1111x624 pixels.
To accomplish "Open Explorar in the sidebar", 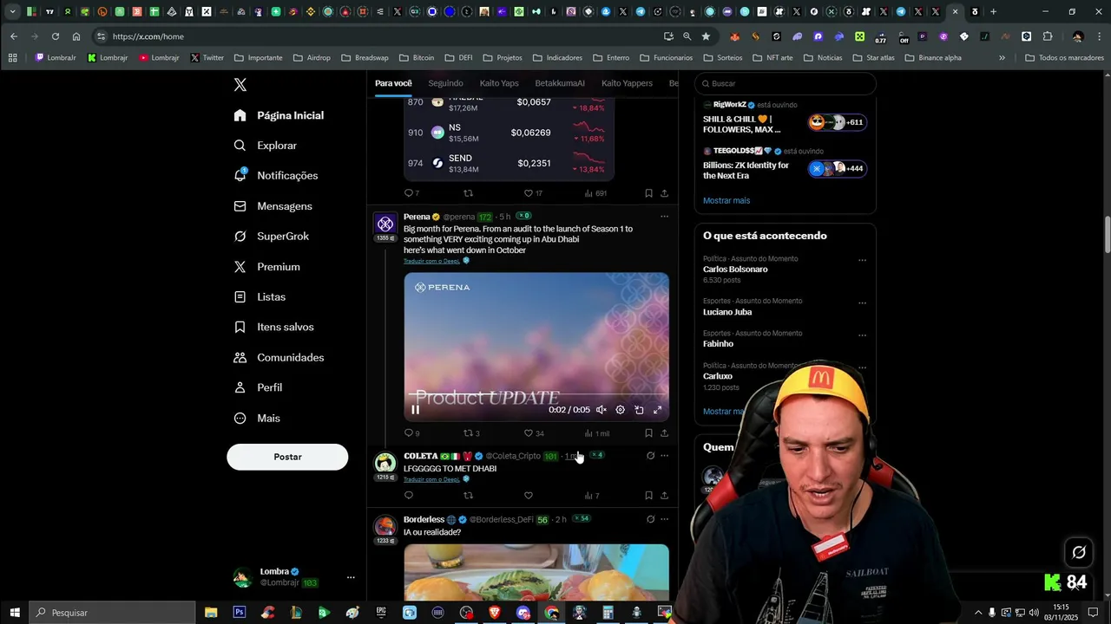I will (265, 146).
